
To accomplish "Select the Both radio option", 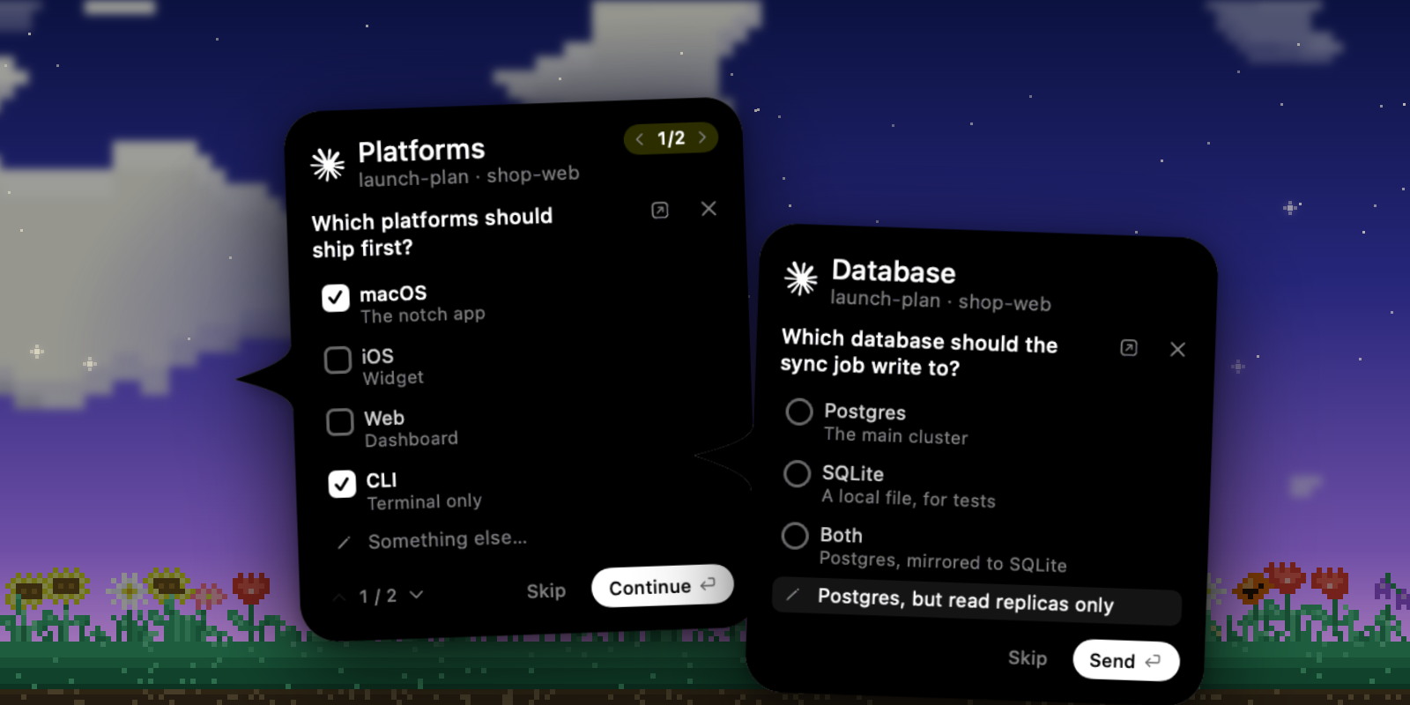I will pyautogui.click(x=795, y=535).
